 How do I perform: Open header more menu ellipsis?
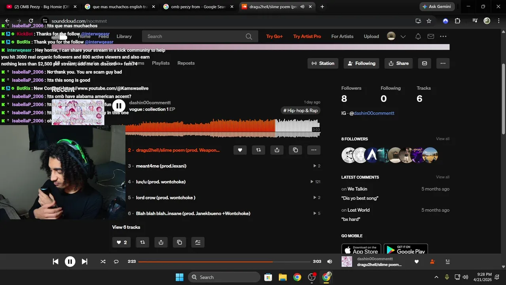coord(443,36)
